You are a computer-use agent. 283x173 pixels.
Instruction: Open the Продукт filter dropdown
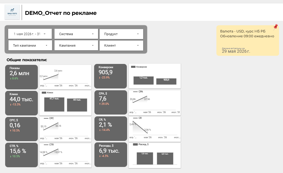coord(121,34)
